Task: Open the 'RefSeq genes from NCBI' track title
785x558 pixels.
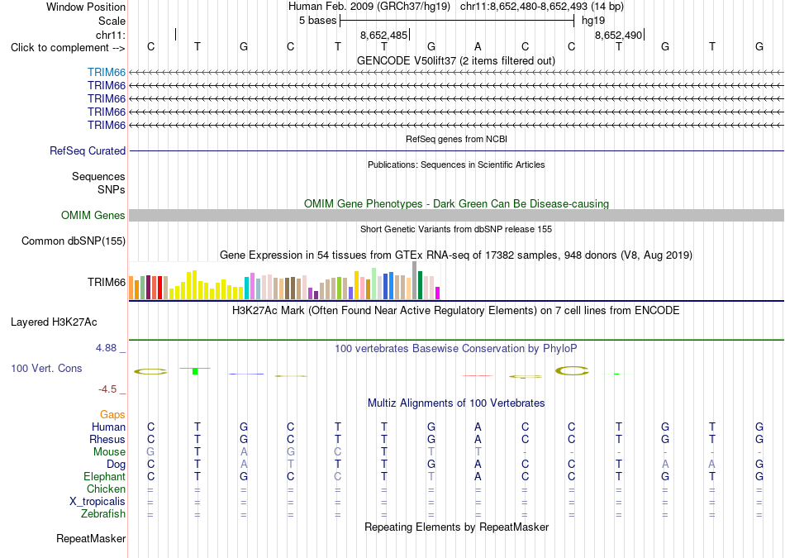Action: 456,139
